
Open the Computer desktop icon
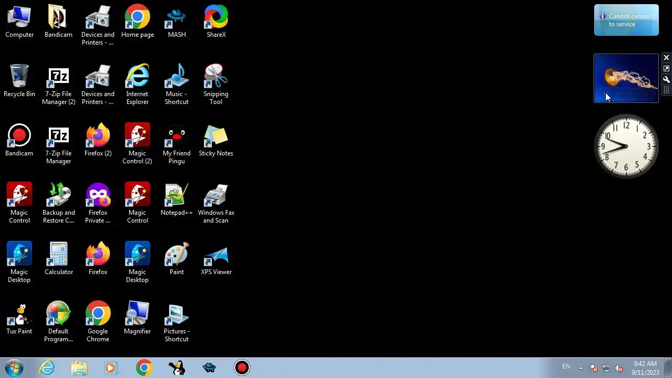(19, 22)
